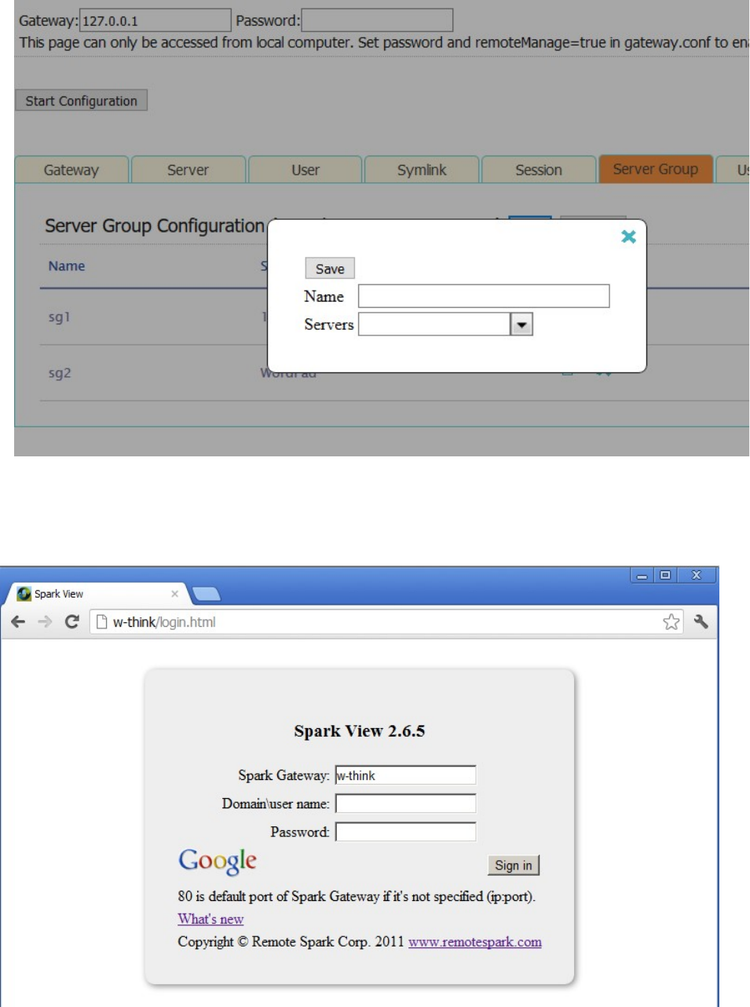Close the browser window
Image resolution: width=750 pixels, height=1007 pixels.
coord(696,576)
